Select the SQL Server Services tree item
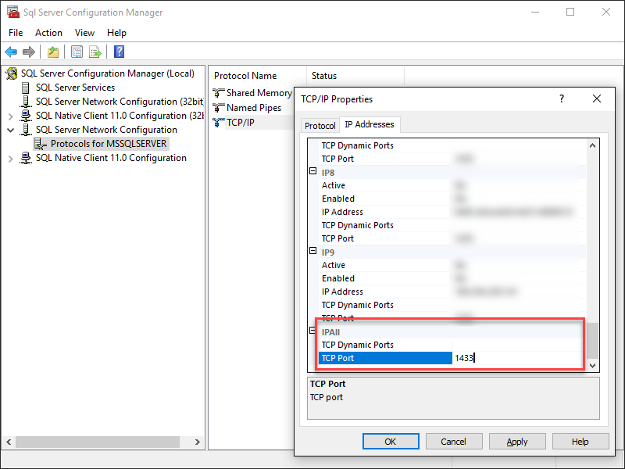625x469 pixels. tap(75, 88)
